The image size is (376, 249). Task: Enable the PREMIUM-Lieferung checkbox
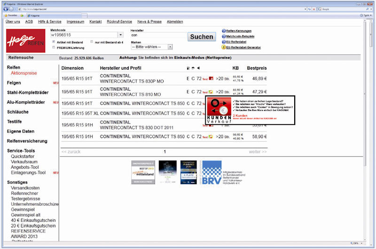pyautogui.click(x=54, y=47)
